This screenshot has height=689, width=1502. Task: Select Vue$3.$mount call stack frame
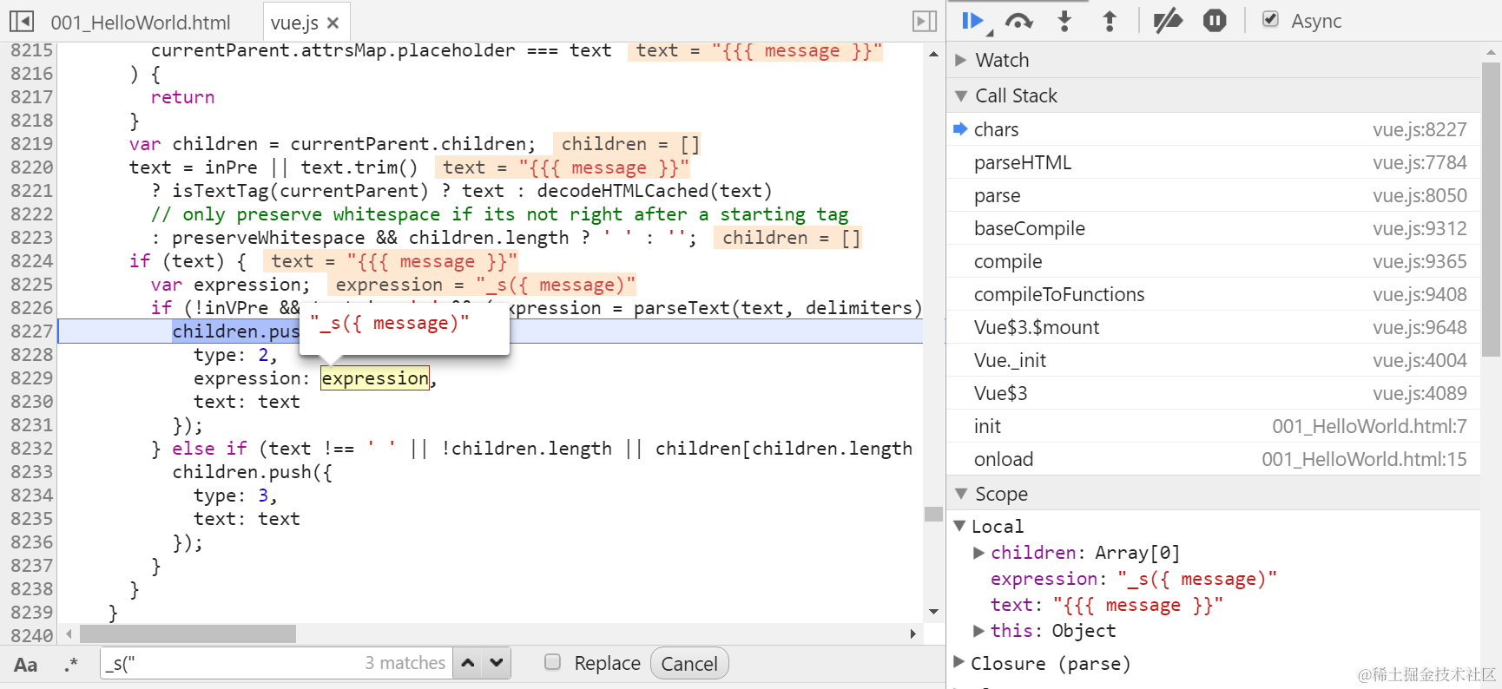pos(1213,327)
